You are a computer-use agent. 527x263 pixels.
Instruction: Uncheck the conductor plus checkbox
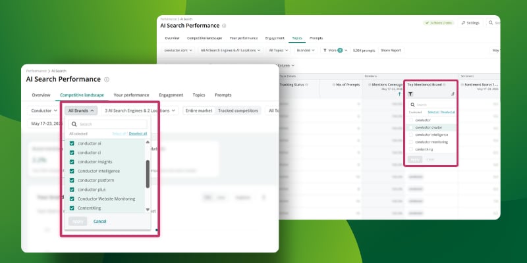point(72,189)
